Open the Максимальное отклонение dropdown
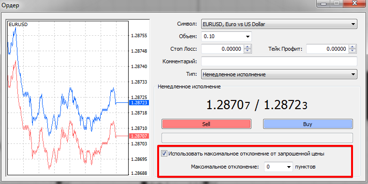This screenshot has height=184, width=368. coord(279,167)
